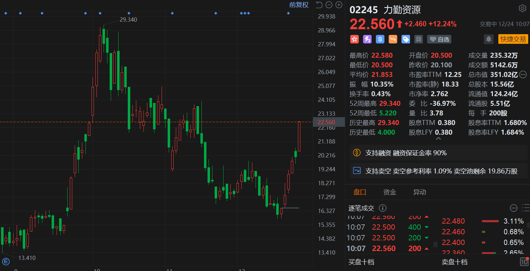Click the 10:07 22.500 400 trade row
This screenshot has width=530, height=271.
pyautogui.click(x=388, y=227)
